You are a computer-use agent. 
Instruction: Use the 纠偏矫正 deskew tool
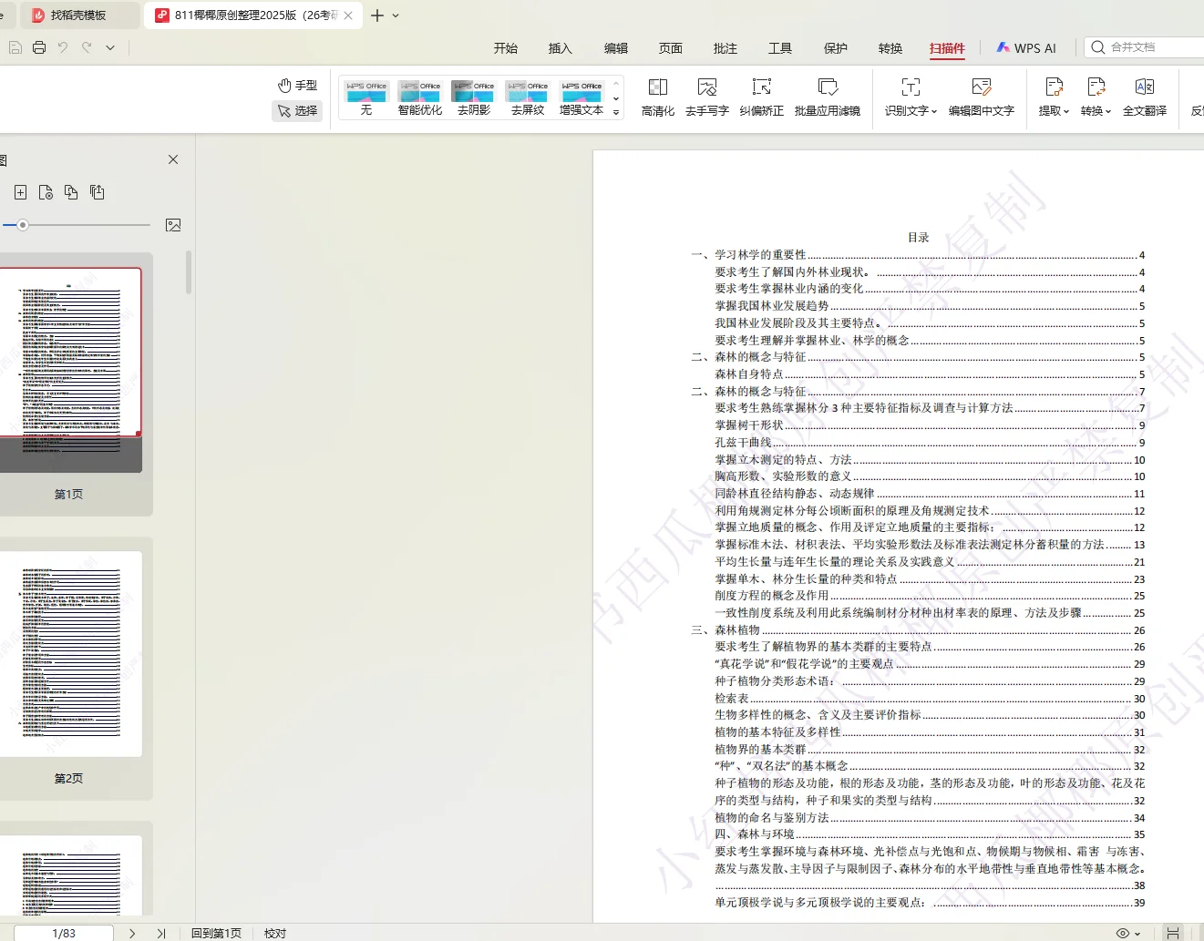[762, 97]
